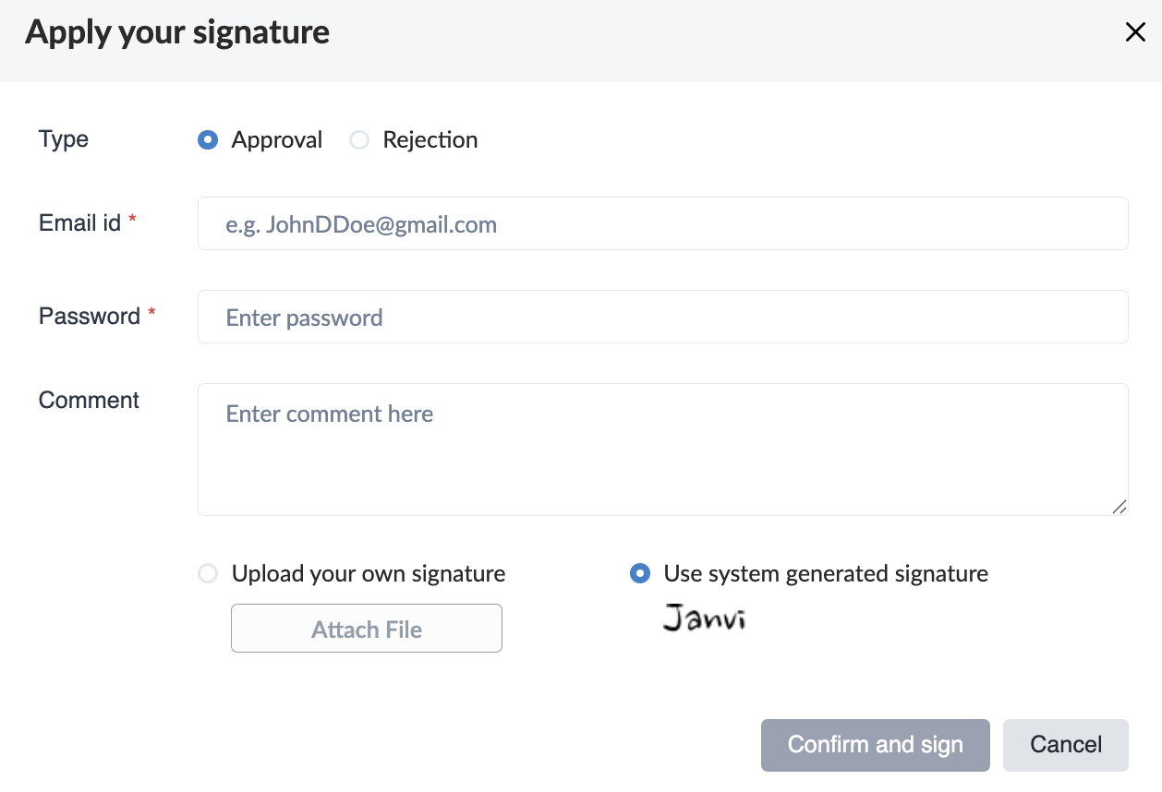The image size is (1162, 792).
Task: Grab the Comment box resize handle
Action: (x=1120, y=507)
